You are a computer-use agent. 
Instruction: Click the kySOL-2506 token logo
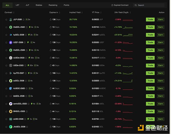point(11,35)
